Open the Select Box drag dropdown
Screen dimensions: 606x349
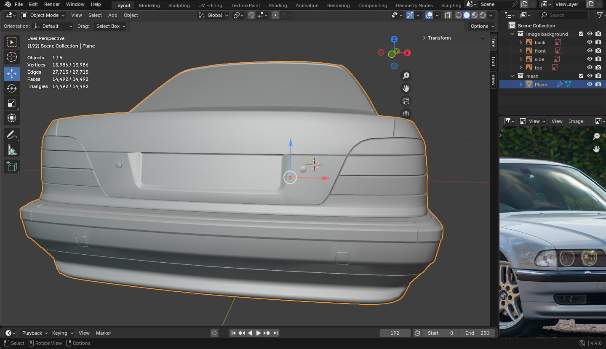pos(111,26)
